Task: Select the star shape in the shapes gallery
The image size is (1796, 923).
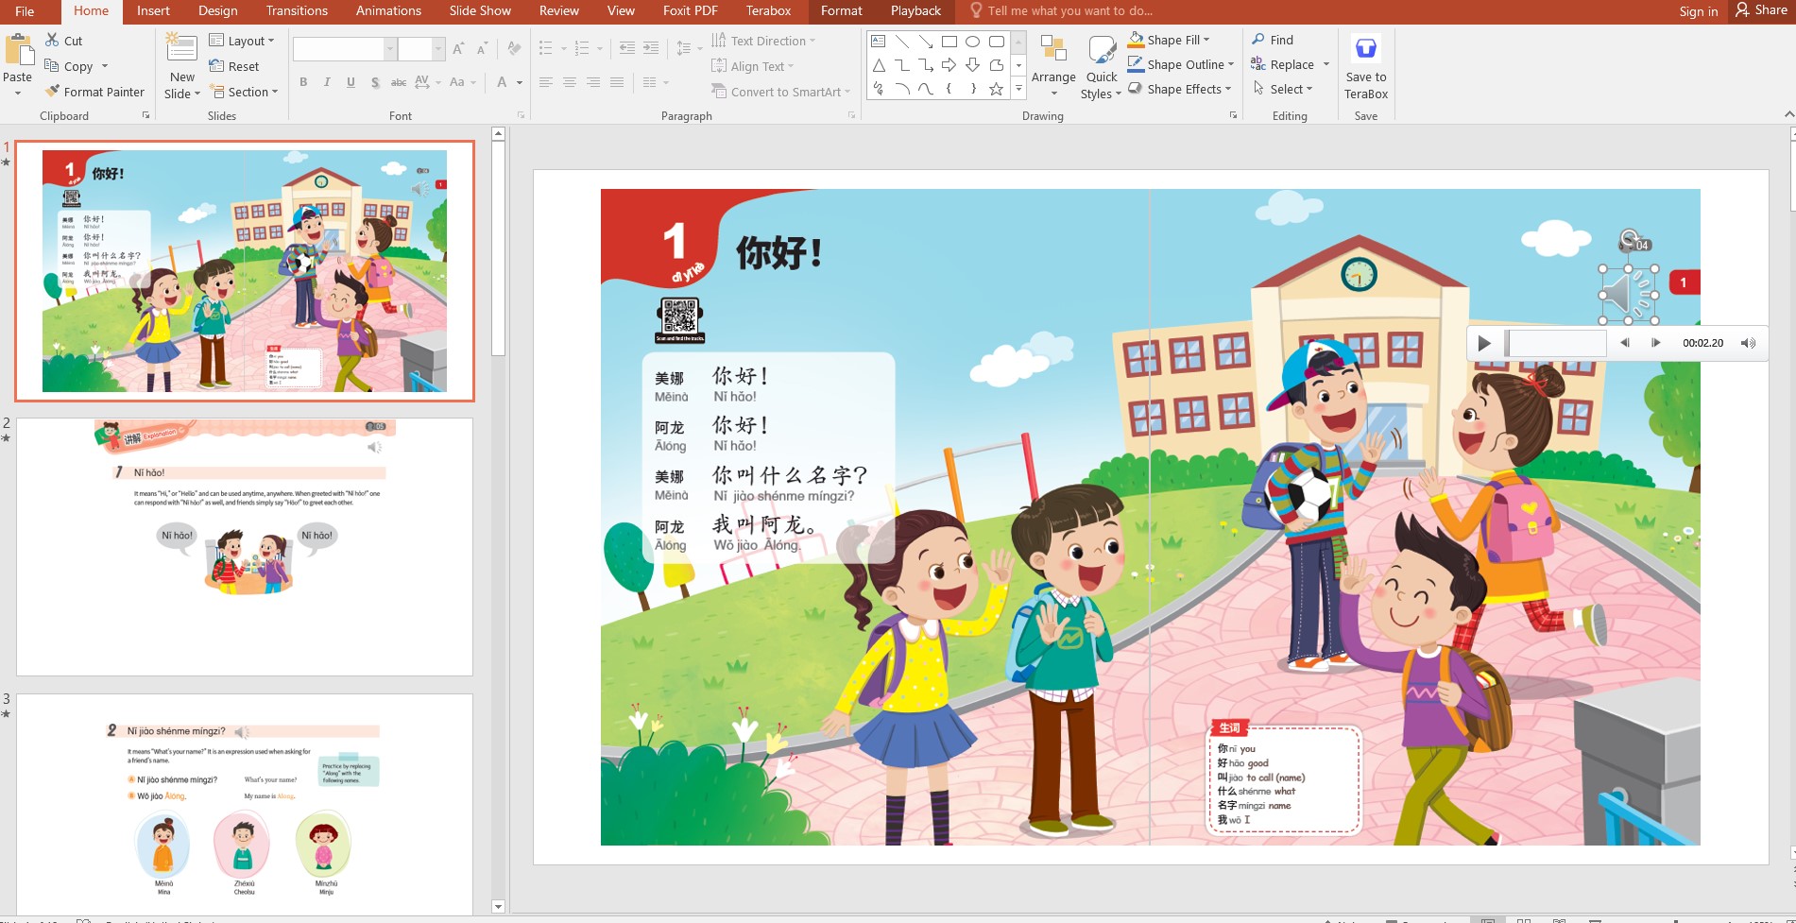Action: pyautogui.click(x=995, y=88)
